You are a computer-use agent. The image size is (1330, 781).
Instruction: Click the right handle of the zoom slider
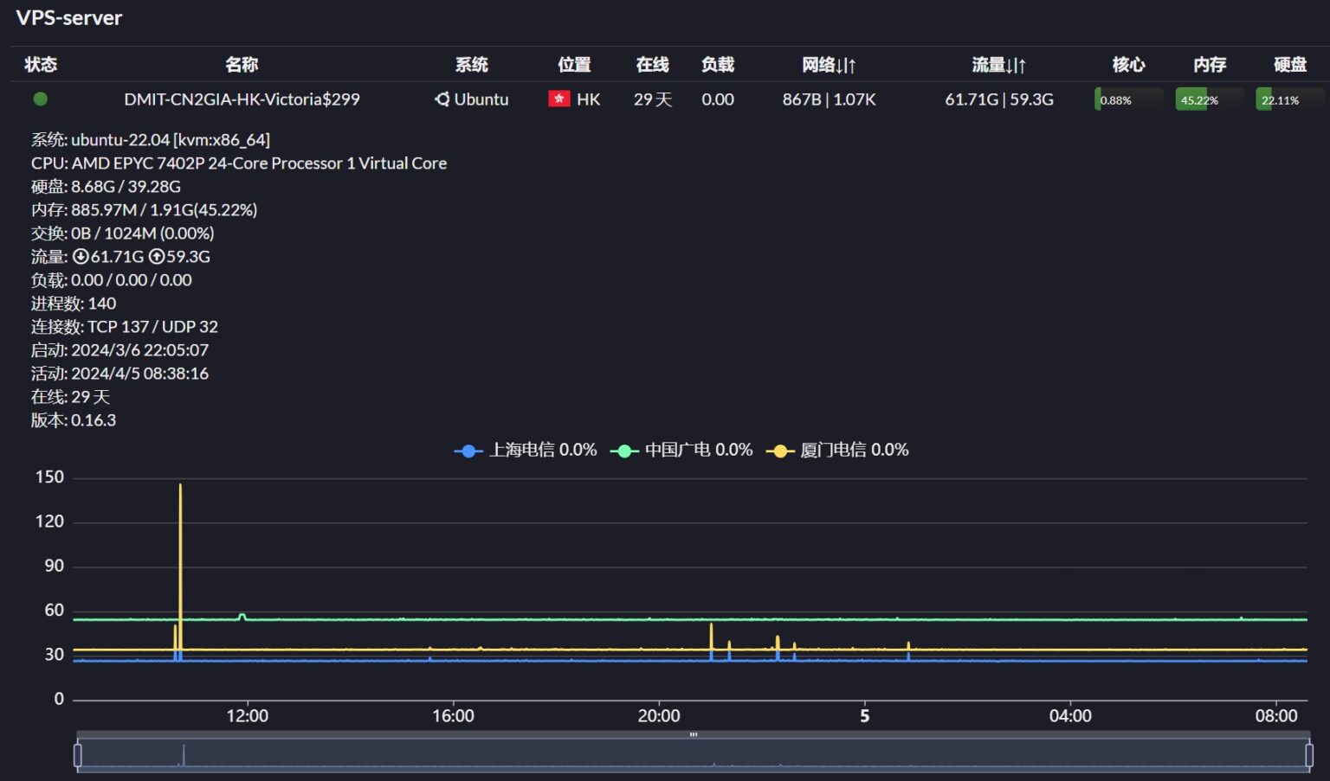click(1309, 755)
